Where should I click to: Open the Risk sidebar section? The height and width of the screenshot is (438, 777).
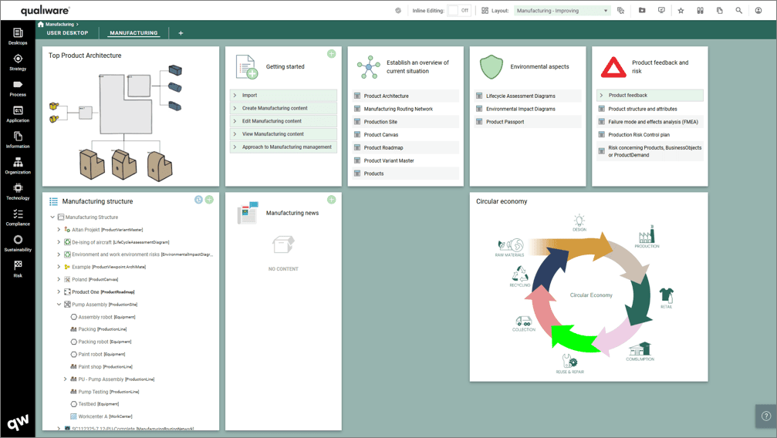[18, 268]
